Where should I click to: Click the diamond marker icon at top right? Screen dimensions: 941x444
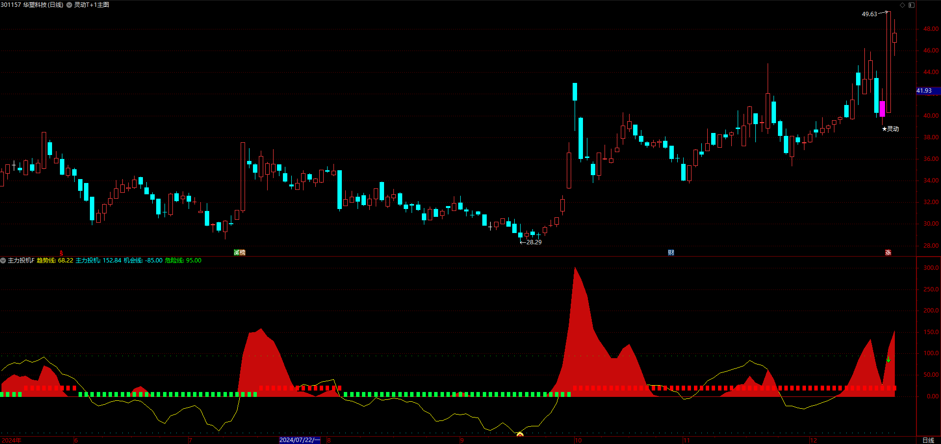pos(902,5)
